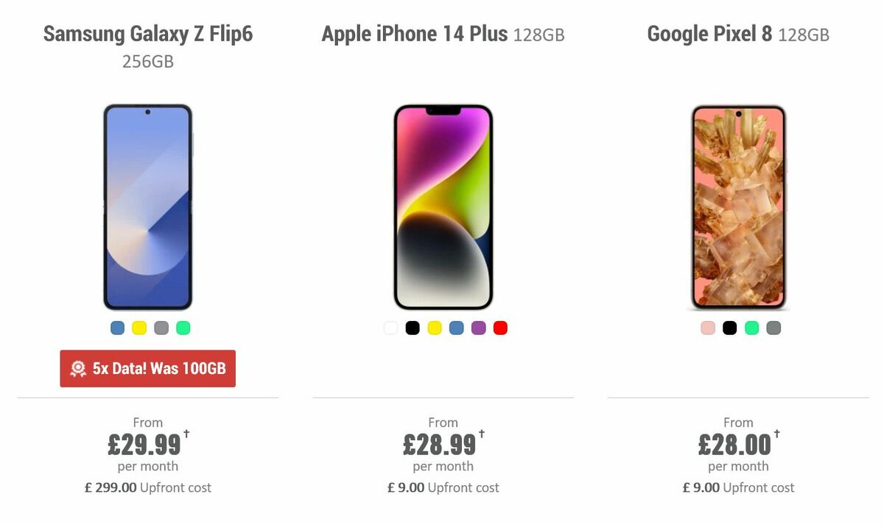Image resolution: width=884 pixels, height=525 pixels.
Task: Select the red color for iPhone 14 Plus
Action: coord(499,328)
